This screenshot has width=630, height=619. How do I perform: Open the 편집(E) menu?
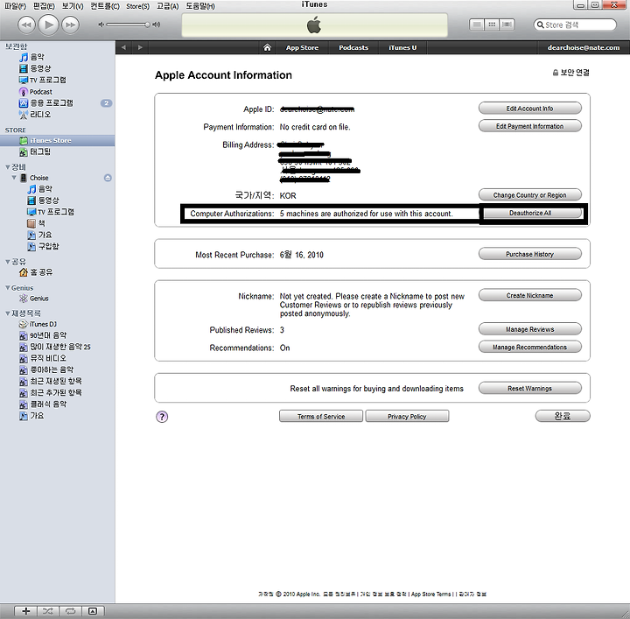pyautogui.click(x=44, y=6)
